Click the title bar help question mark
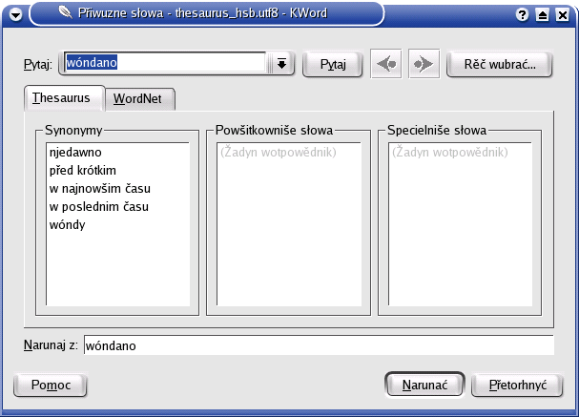This screenshot has width=579, height=417. click(x=524, y=15)
